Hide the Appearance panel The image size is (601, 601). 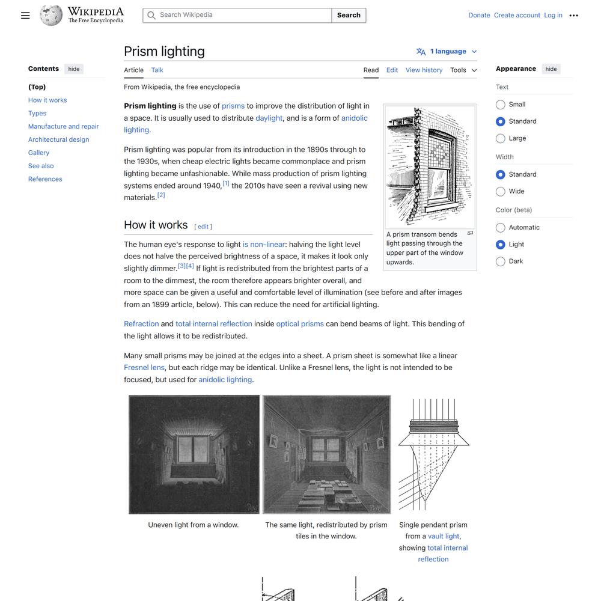(551, 69)
